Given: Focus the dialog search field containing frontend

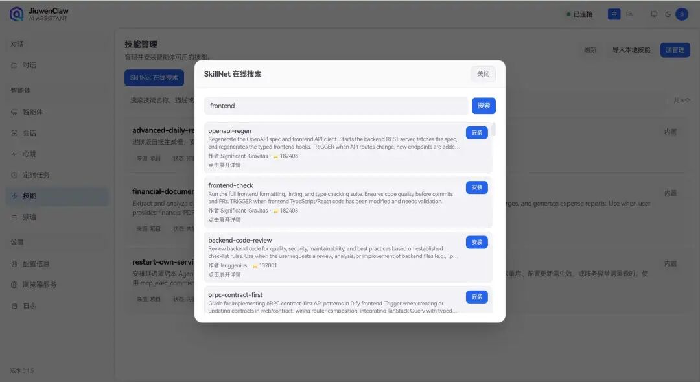Looking at the screenshot, I should pyautogui.click(x=336, y=106).
